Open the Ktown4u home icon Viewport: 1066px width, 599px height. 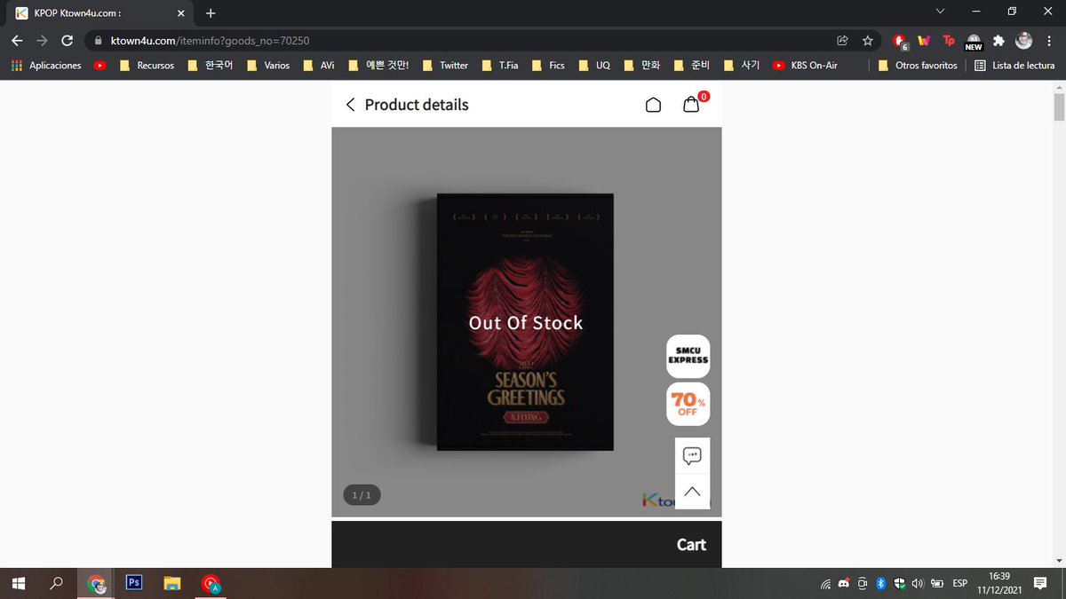point(653,105)
